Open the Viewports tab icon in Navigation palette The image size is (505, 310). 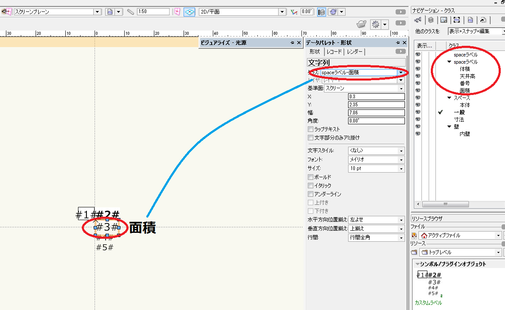click(457, 20)
